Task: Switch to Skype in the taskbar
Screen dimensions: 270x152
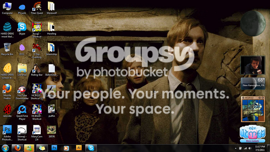Action: point(91,148)
